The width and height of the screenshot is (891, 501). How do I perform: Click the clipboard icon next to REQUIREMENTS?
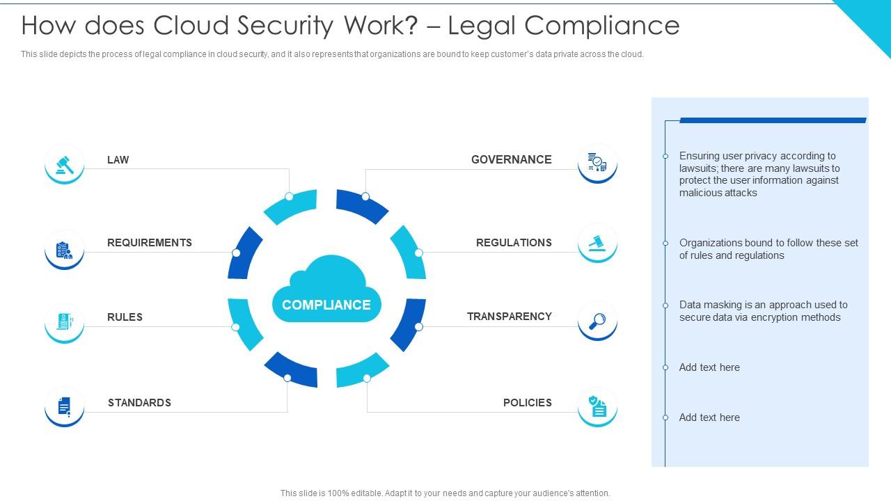[x=64, y=250]
